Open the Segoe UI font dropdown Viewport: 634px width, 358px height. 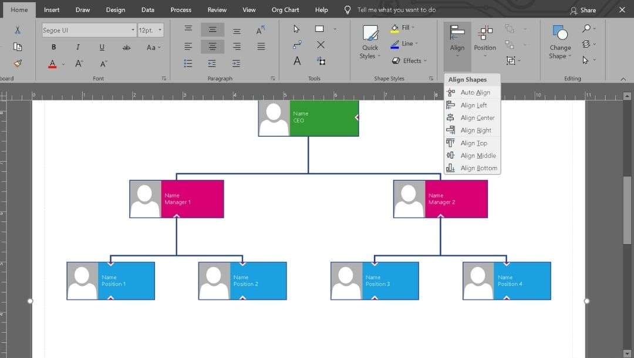click(x=133, y=29)
